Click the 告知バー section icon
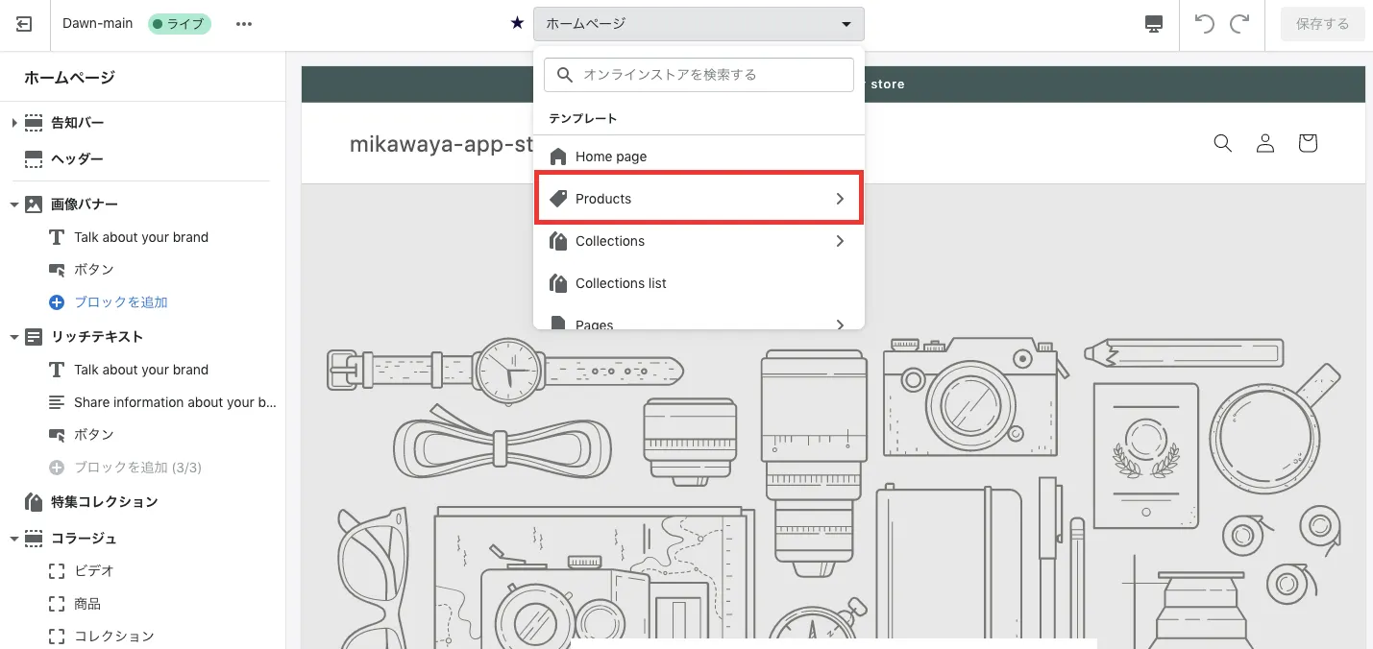The width and height of the screenshot is (1373, 649). 34,123
